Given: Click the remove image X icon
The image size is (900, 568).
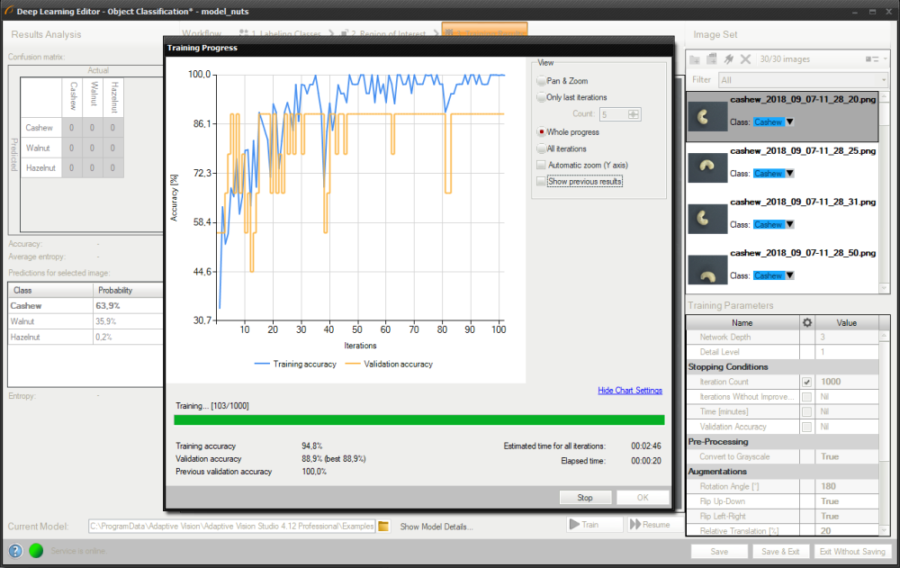Looking at the screenshot, I should (745, 59).
